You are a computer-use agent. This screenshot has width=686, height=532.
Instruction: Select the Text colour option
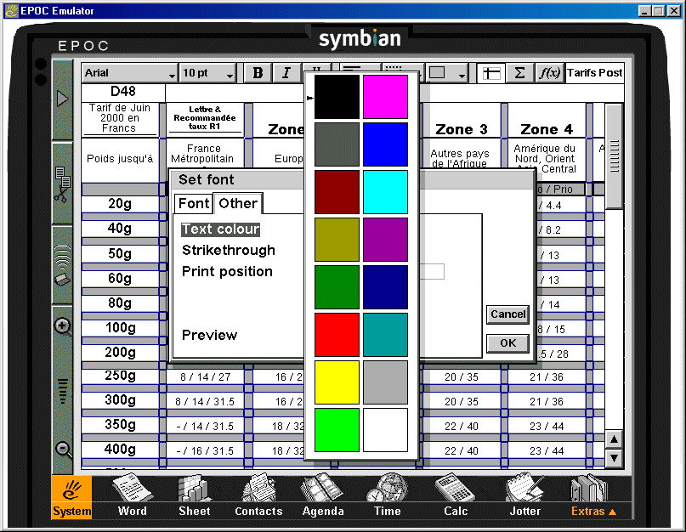tap(221, 229)
